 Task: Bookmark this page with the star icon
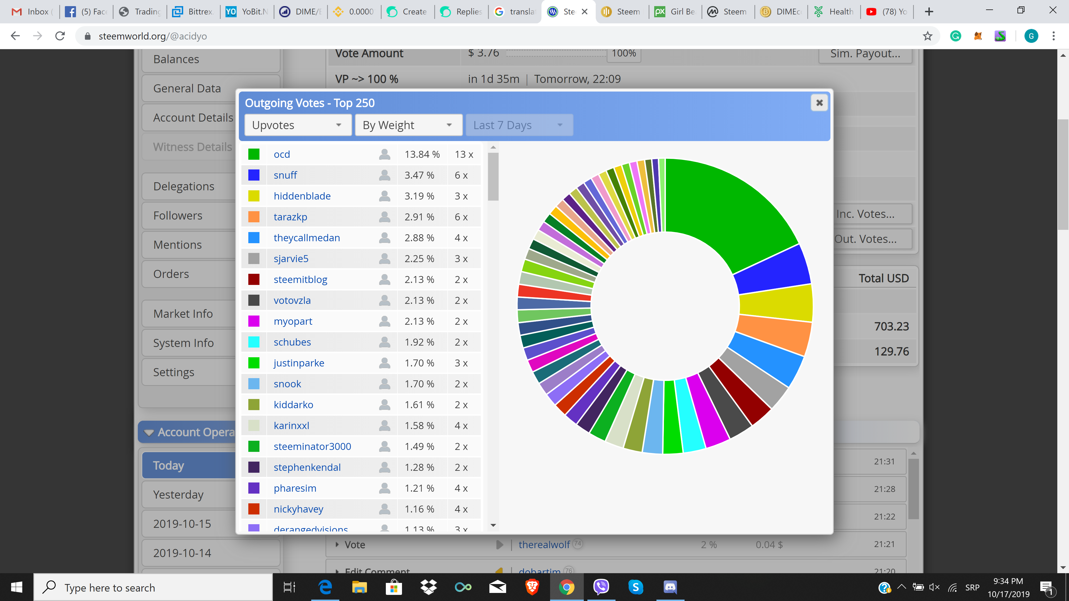[x=928, y=36]
